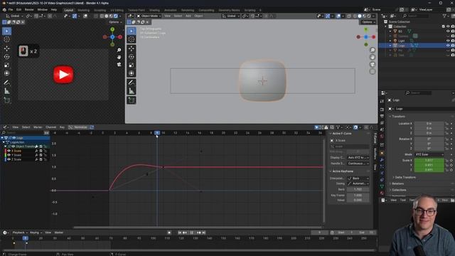
Task: Open the Window menu
Action: point(42,9)
